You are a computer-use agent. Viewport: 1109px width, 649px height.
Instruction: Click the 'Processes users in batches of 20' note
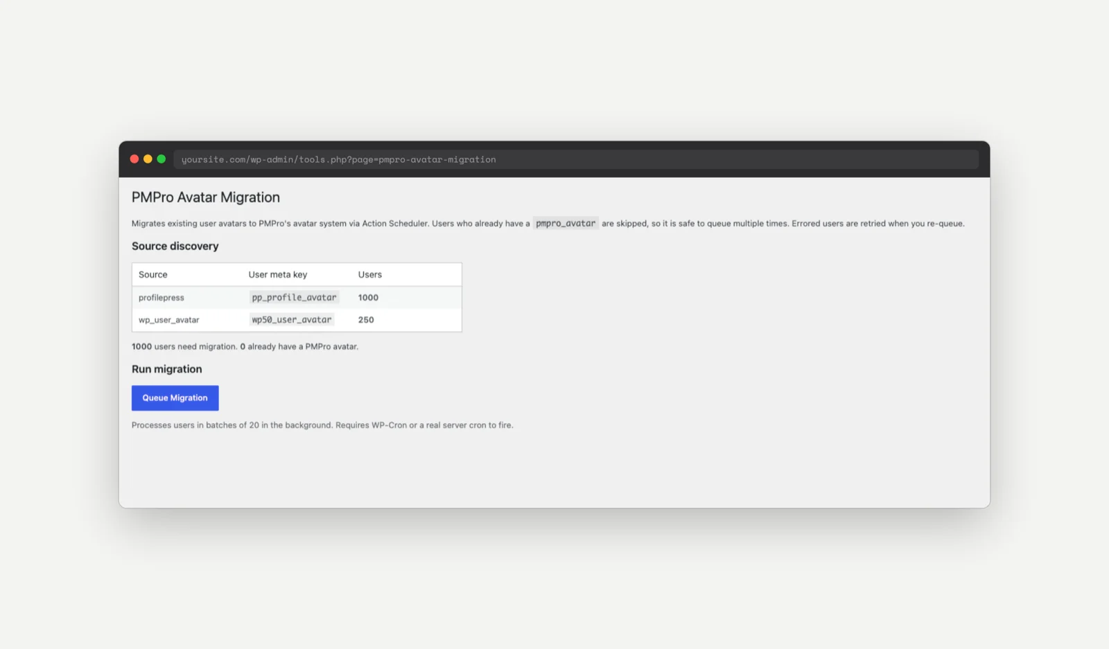[x=322, y=425]
